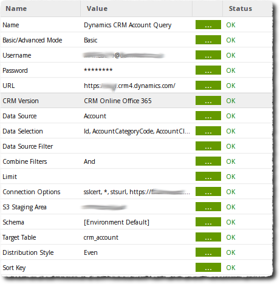Click the 'crm_account' target table value
The width and height of the screenshot is (280, 284).
[101, 237]
